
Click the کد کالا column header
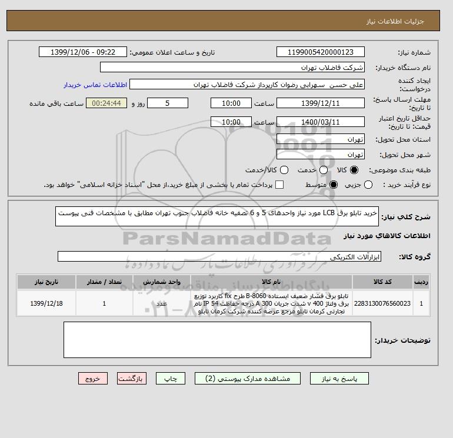tap(382, 282)
